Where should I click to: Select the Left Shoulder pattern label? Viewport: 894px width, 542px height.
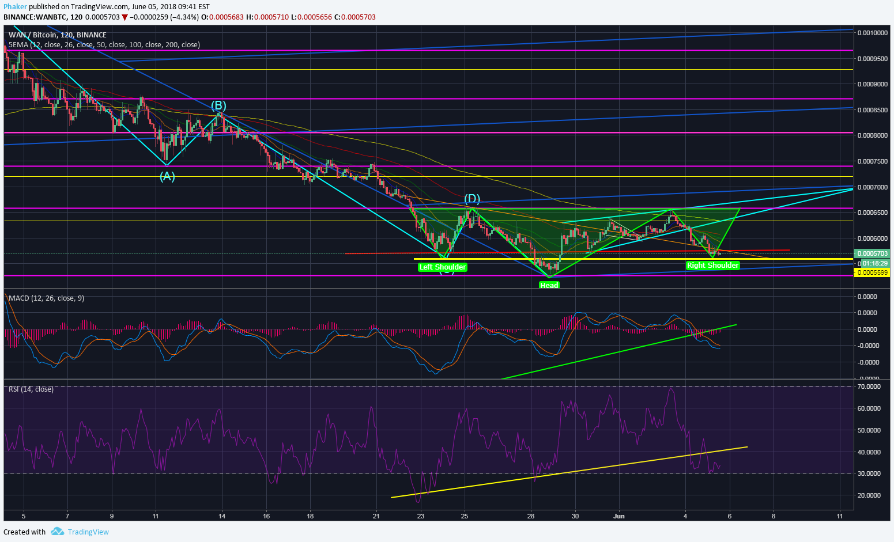pos(442,267)
